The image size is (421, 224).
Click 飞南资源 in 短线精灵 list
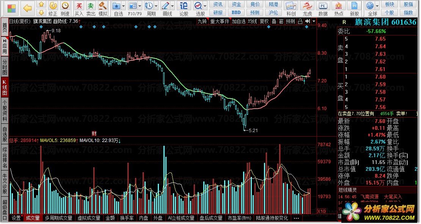pos(369,197)
